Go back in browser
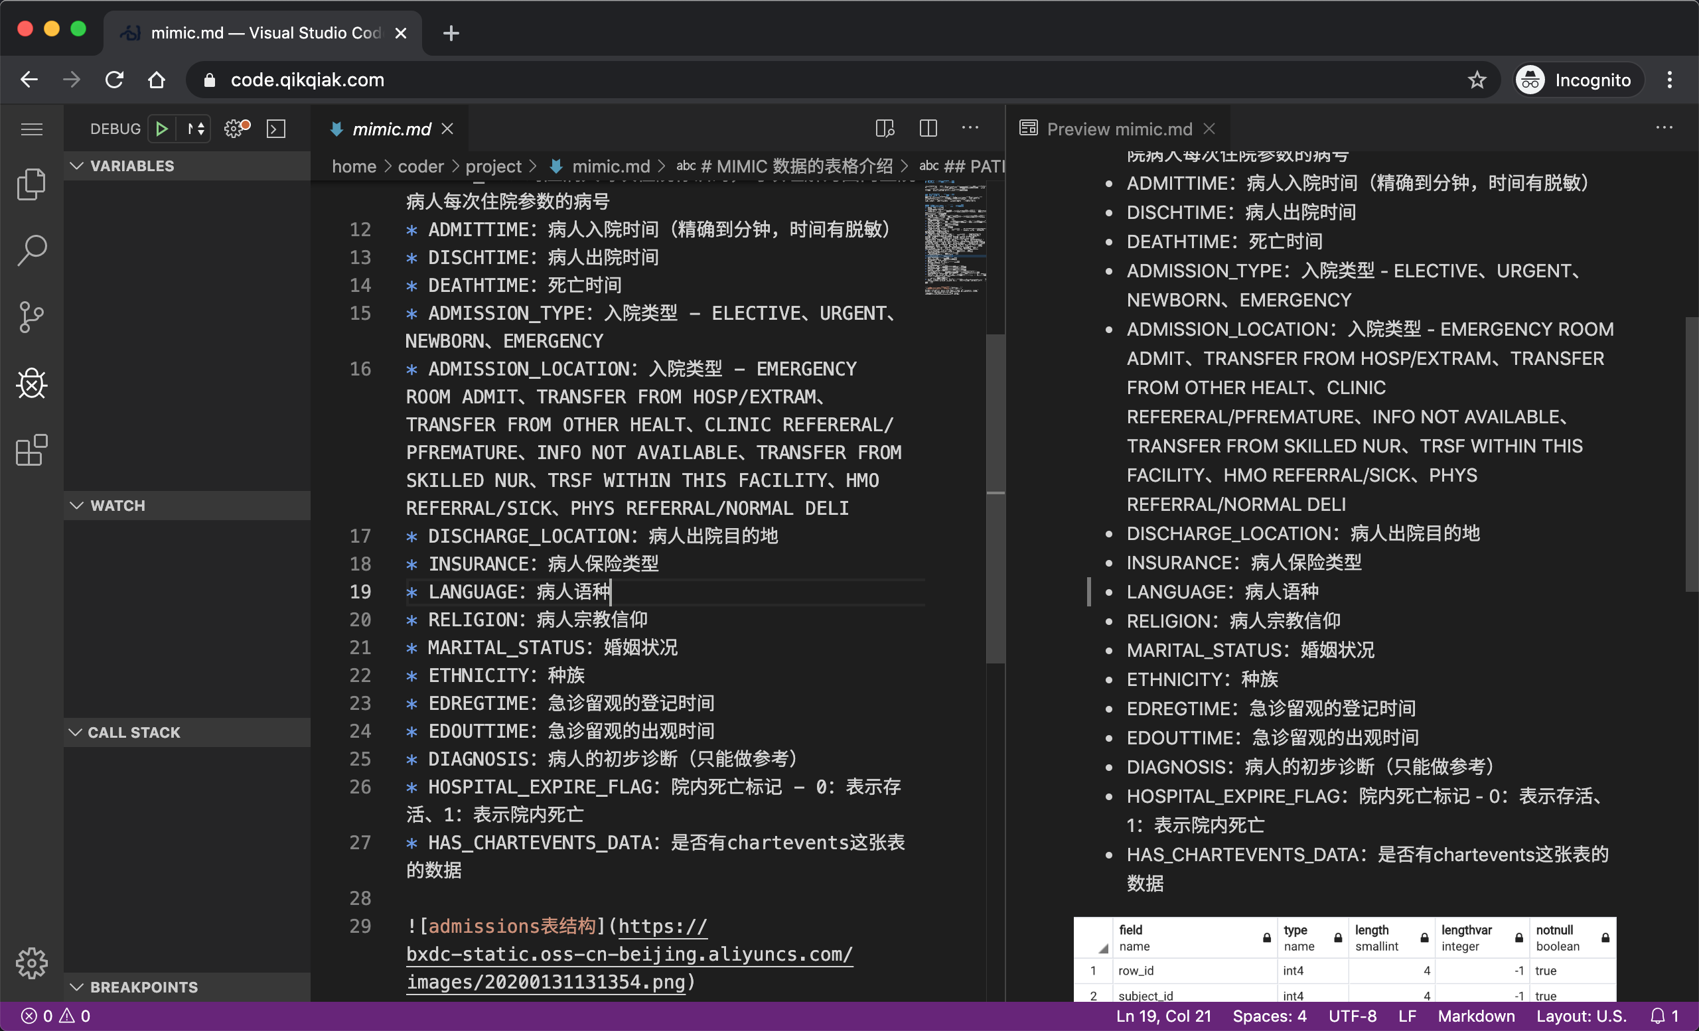Image resolution: width=1699 pixels, height=1031 pixels. [29, 80]
